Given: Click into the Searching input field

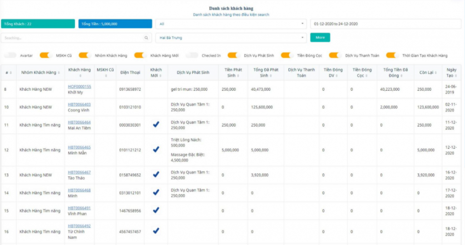Looking at the screenshot, I should click(72, 38).
